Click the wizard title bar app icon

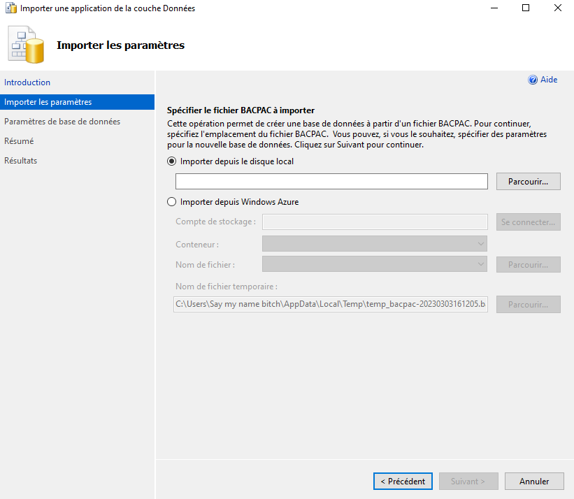coord(11,8)
